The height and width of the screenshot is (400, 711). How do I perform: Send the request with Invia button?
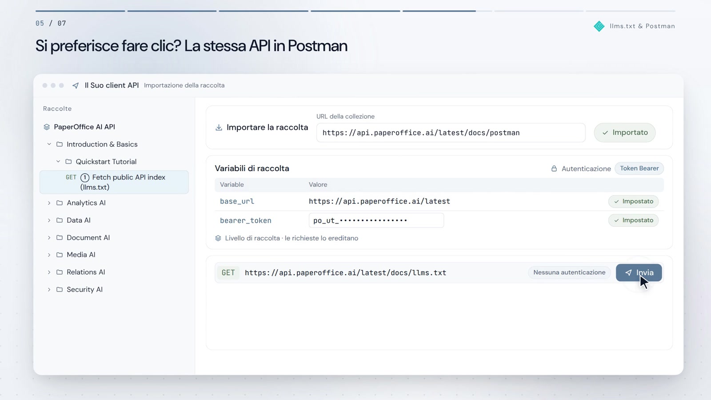(639, 272)
